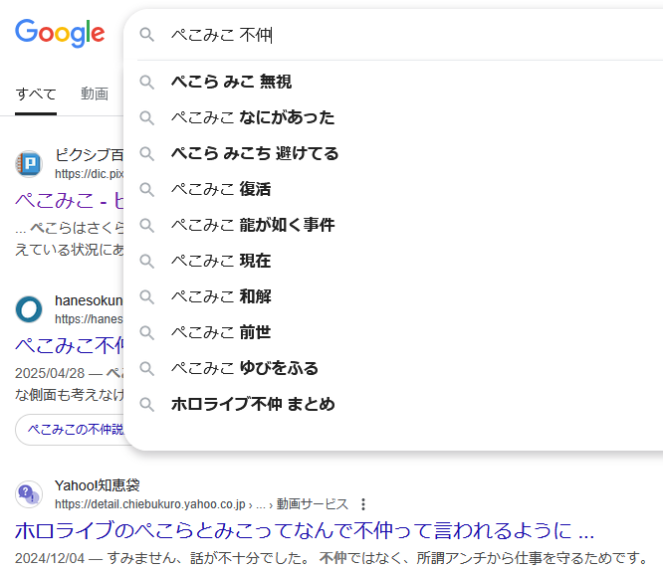Click magnifier icon beside ホロライブ不仲 まとめ suggestion

click(x=147, y=404)
